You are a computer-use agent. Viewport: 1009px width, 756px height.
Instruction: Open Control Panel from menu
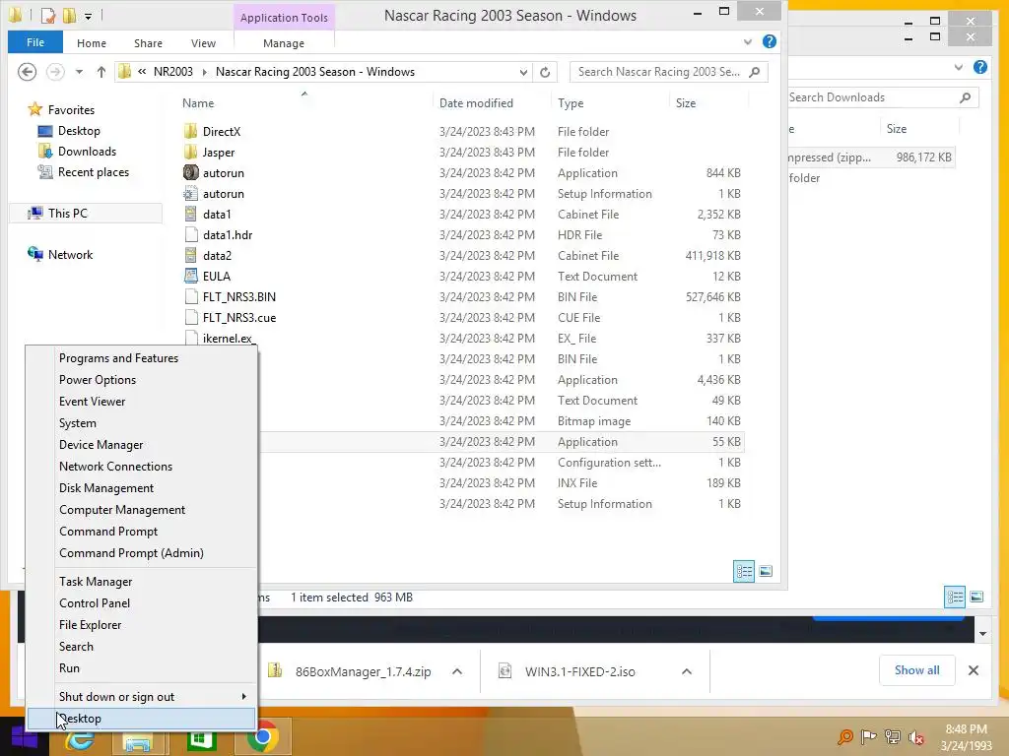tap(141, 603)
